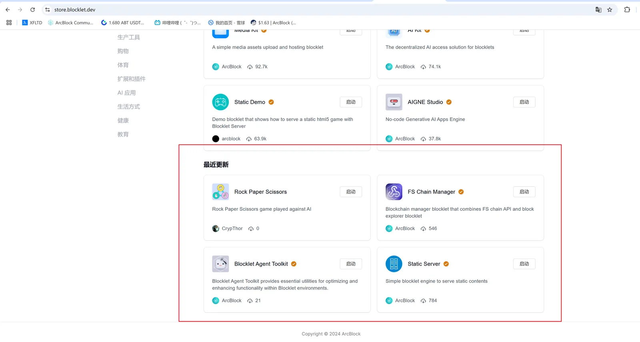The image size is (640, 342).
Task: Select the 健康 category
Action: click(x=123, y=121)
